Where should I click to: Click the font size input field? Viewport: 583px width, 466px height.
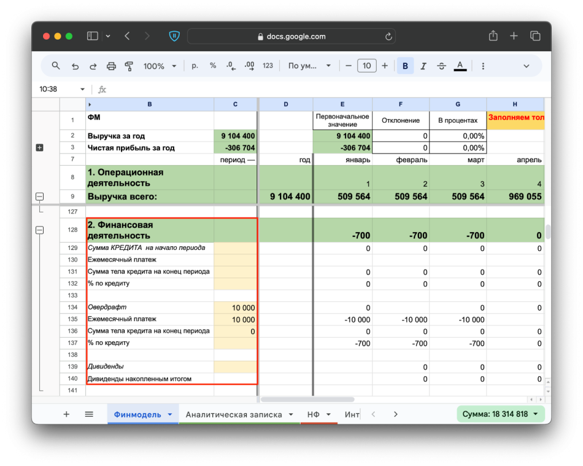point(366,66)
